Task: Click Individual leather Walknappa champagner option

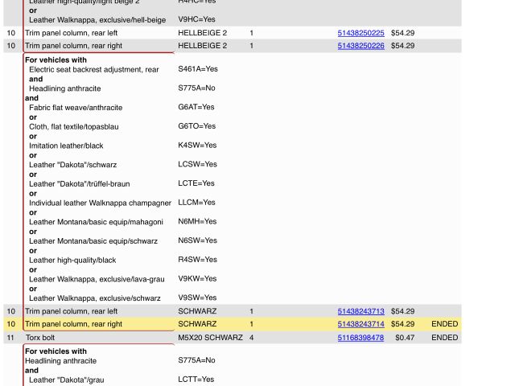Action: click(100, 203)
